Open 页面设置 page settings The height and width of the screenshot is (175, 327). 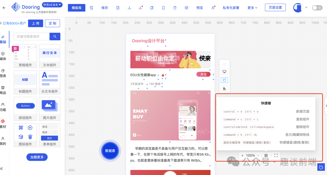[275, 7]
